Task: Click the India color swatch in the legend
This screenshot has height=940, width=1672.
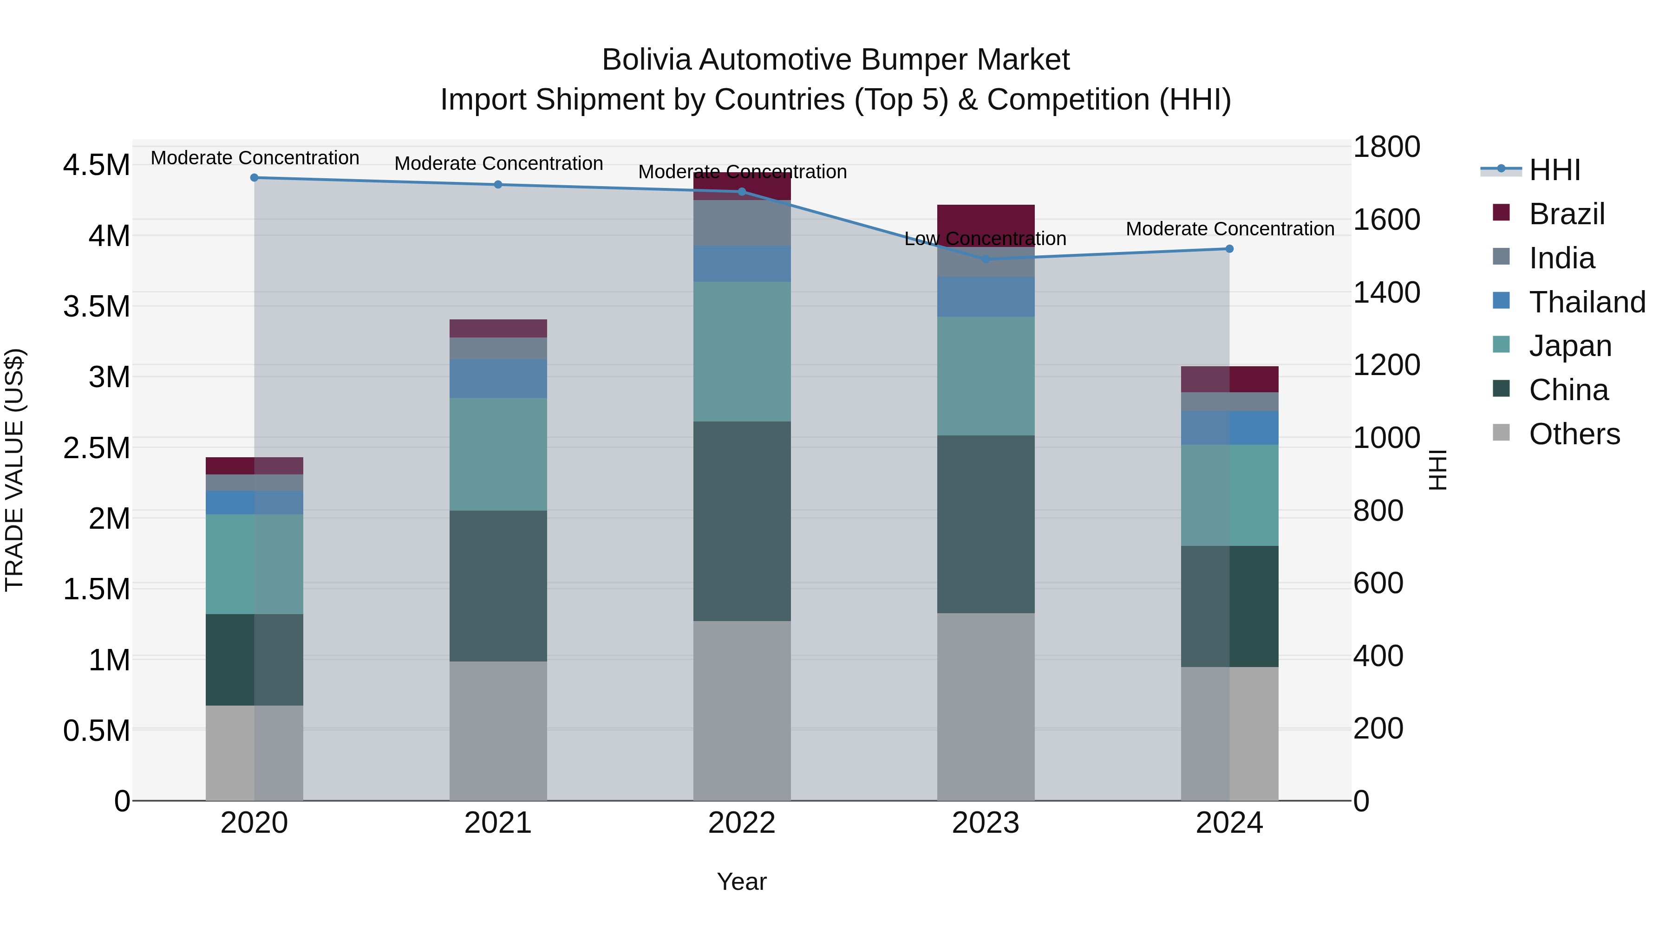Action: click(1501, 256)
